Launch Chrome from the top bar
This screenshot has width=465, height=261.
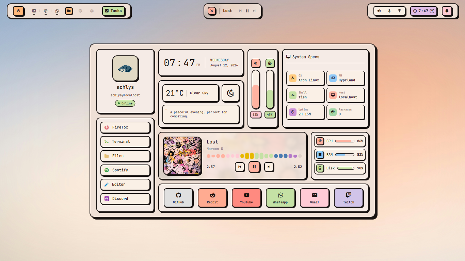46,11
